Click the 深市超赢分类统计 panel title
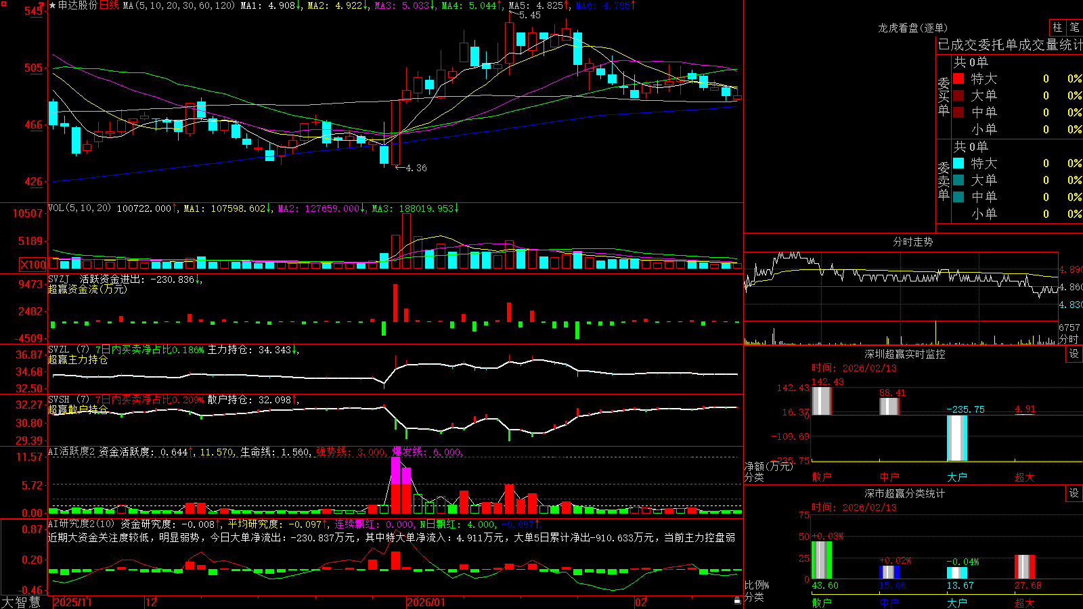1083x609 pixels. click(905, 493)
